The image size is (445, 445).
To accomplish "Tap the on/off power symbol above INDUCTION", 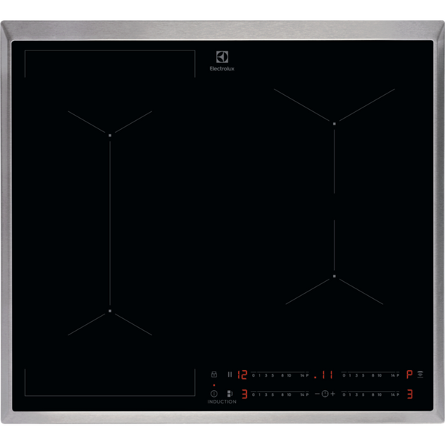I will 214,394.
